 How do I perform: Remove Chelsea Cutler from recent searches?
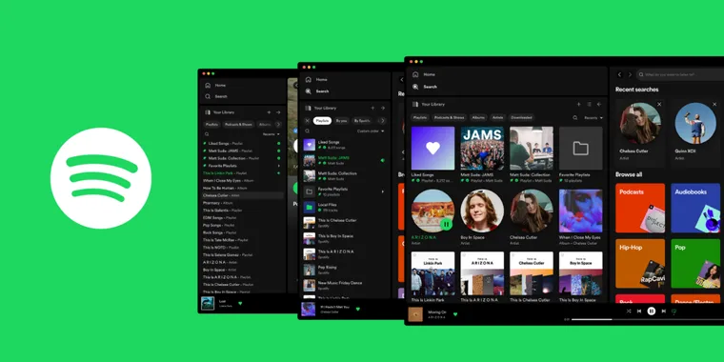tap(659, 105)
